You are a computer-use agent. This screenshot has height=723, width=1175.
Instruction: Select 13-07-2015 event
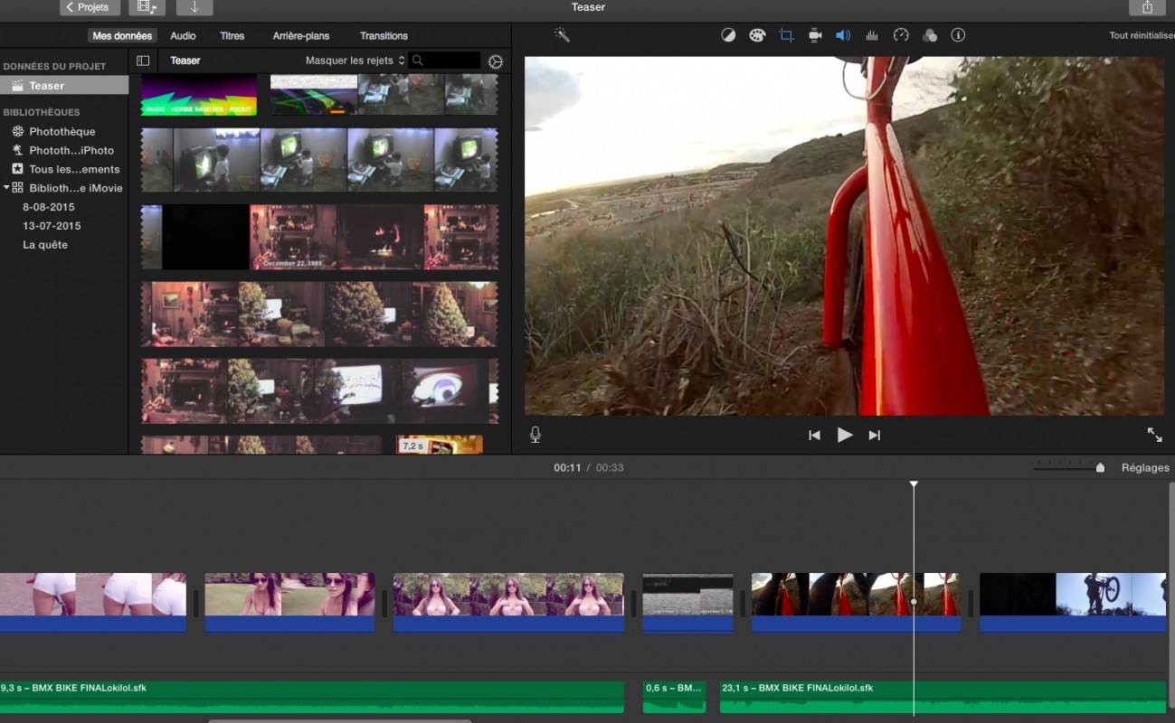[52, 227]
